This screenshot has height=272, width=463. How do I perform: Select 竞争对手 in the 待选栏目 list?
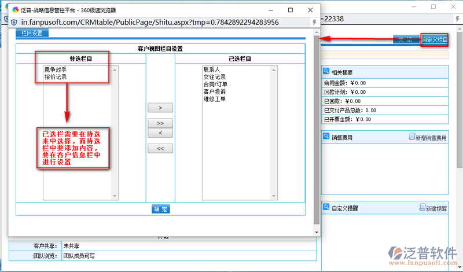pyautogui.click(x=56, y=69)
